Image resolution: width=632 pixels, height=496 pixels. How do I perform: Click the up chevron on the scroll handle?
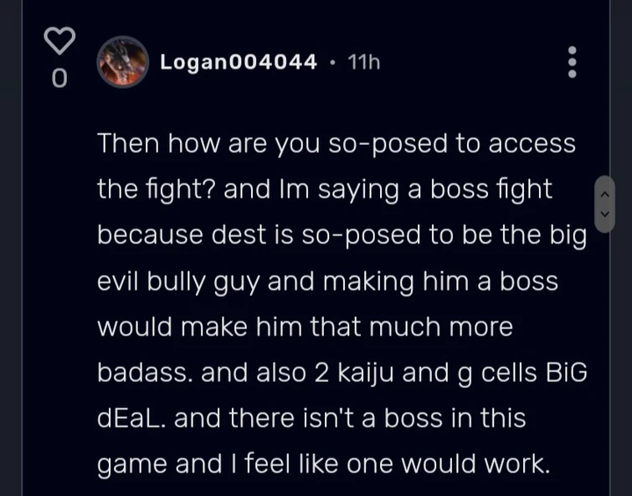tap(604, 193)
